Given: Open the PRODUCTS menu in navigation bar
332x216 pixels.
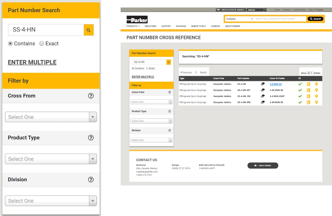Looking at the screenshot, I should click(133, 26).
